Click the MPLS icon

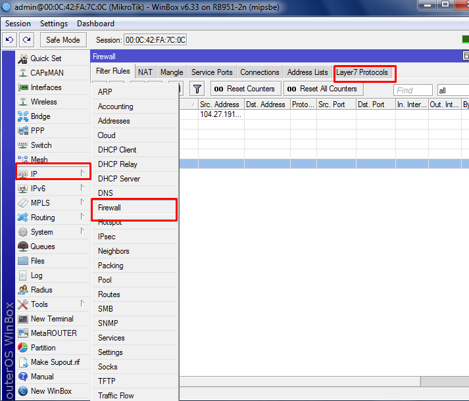point(23,203)
